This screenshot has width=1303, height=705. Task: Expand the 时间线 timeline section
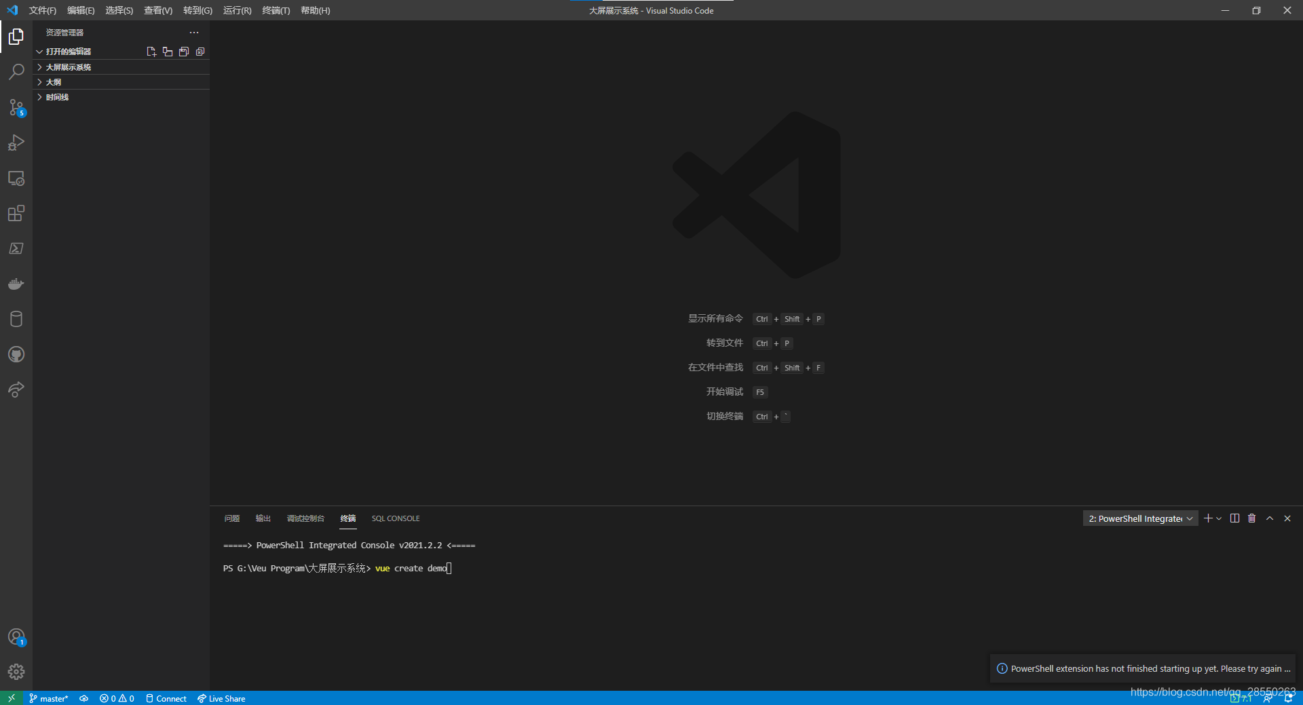(121, 97)
